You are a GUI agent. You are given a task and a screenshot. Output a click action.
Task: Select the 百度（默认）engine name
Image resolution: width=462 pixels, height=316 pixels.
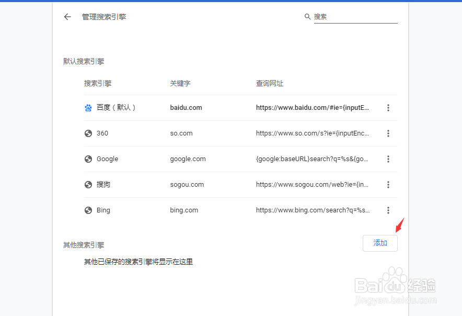pyautogui.click(x=116, y=108)
